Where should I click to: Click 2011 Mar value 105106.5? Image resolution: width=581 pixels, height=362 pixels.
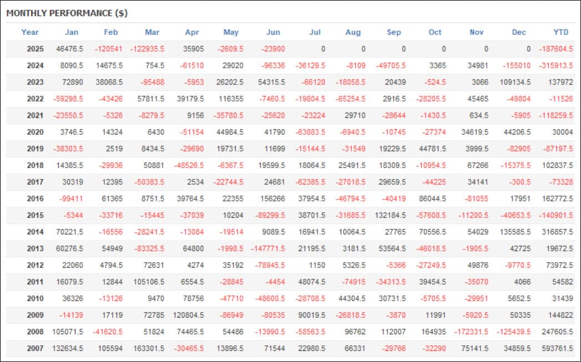149,282
